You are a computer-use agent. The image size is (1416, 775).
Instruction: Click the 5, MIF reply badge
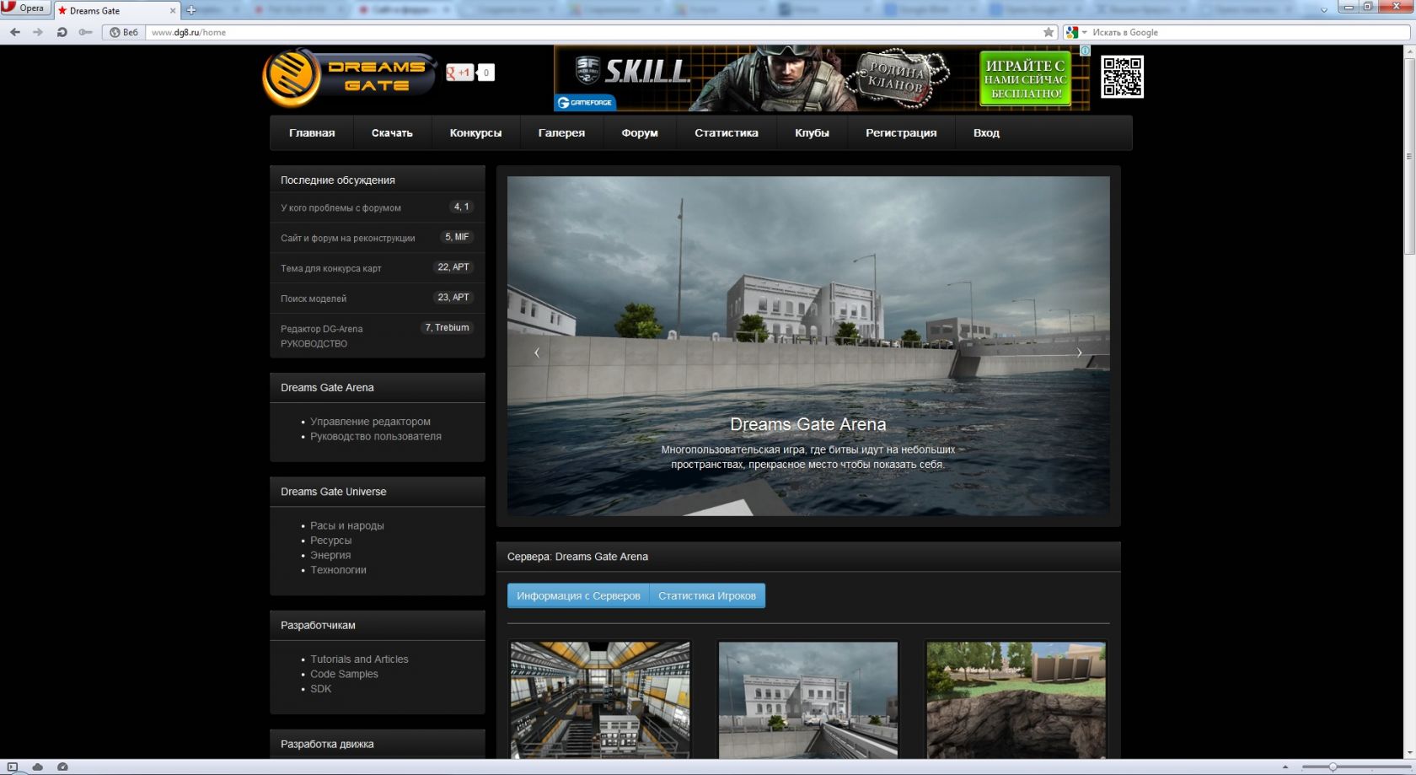click(x=457, y=237)
